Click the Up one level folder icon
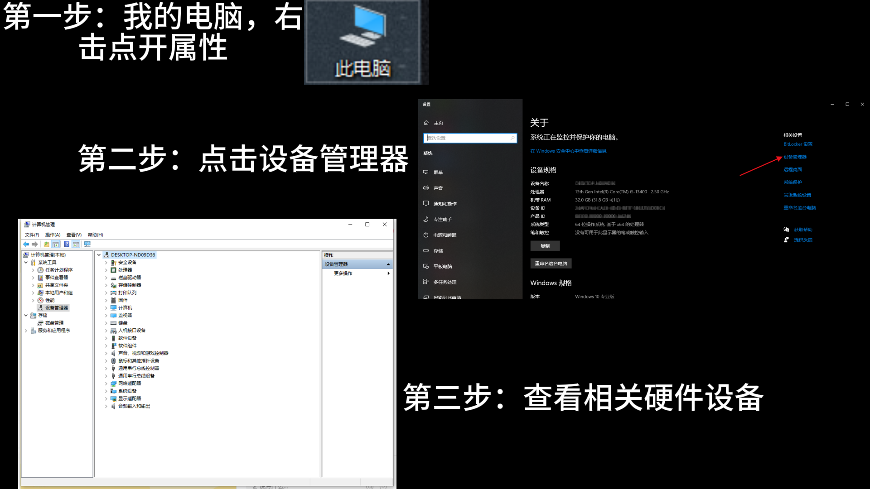The height and width of the screenshot is (489, 870). click(x=46, y=244)
